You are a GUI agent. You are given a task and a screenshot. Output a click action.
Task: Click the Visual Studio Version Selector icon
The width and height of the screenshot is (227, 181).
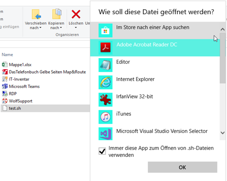click(105, 134)
